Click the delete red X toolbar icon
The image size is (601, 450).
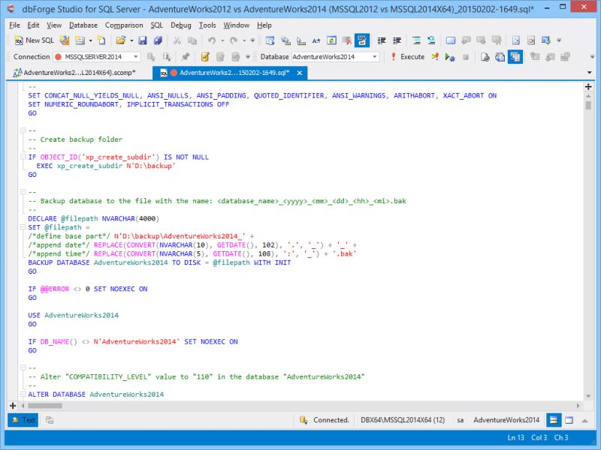coord(347,40)
